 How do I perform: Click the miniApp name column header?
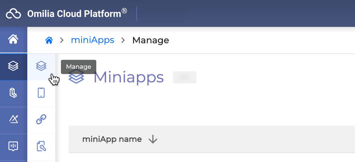(x=112, y=139)
